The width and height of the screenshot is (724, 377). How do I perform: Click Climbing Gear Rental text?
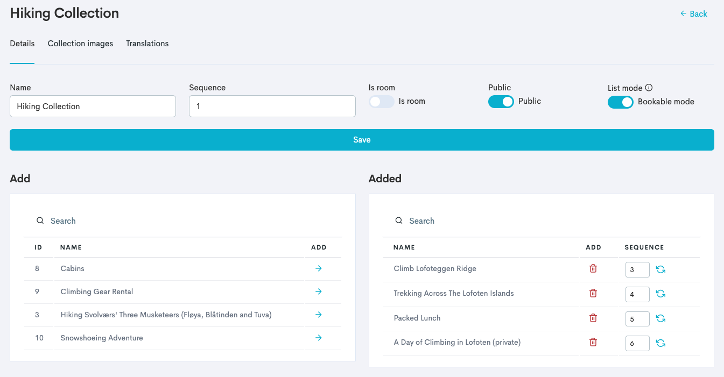pyautogui.click(x=97, y=291)
